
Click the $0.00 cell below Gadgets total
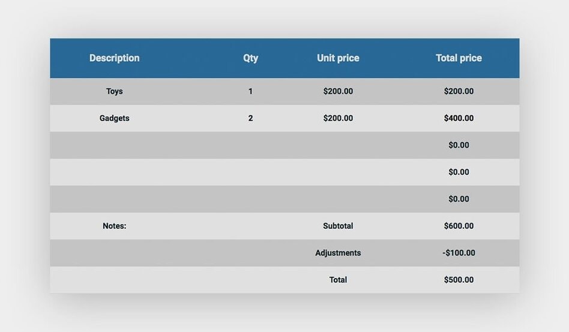click(459, 145)
